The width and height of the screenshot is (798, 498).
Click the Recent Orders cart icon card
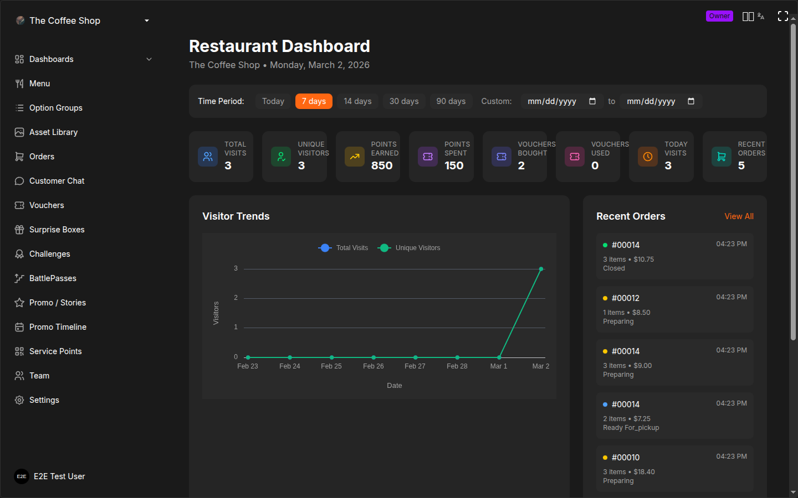[721, 157]
